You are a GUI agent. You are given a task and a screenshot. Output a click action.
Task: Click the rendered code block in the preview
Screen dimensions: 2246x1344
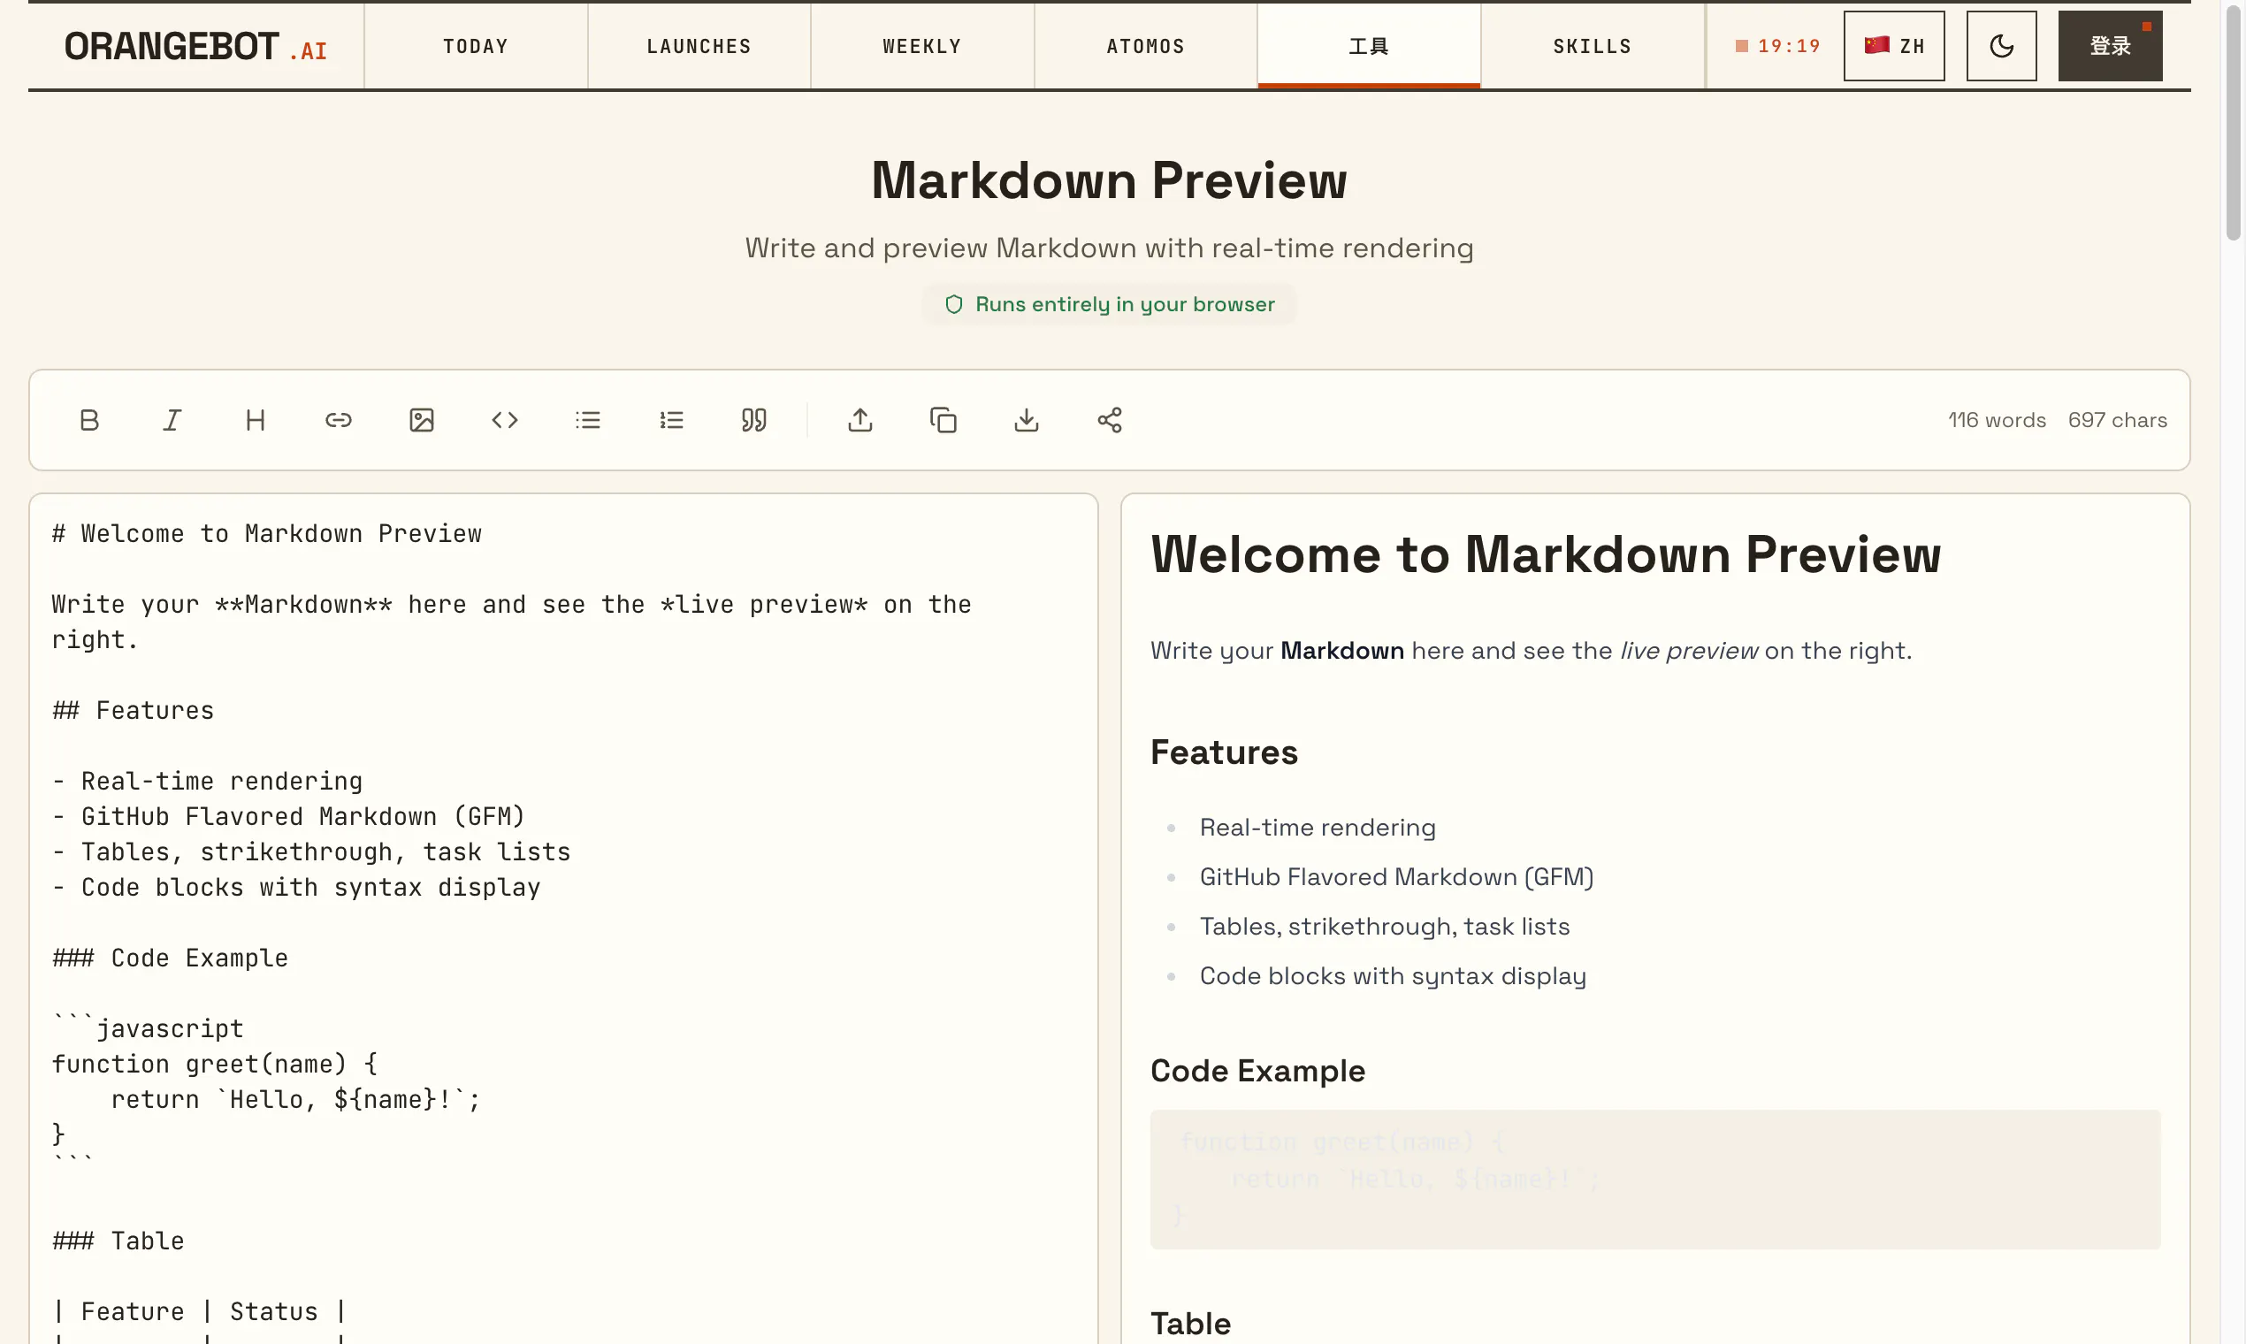coord(1654,1180)
